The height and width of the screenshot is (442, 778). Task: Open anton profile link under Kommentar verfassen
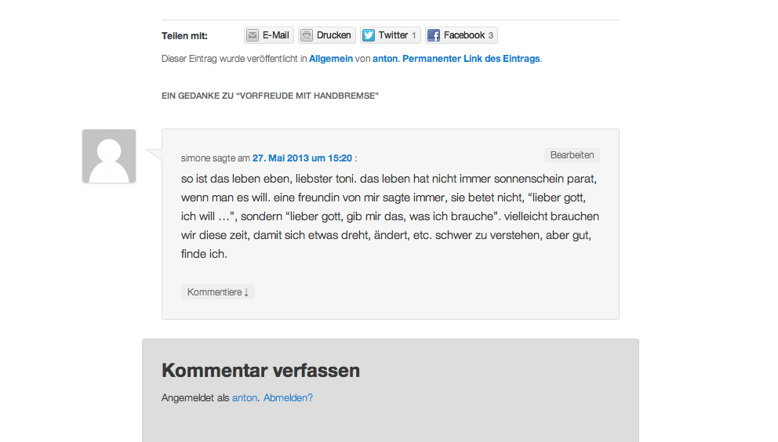click(245, 398)
